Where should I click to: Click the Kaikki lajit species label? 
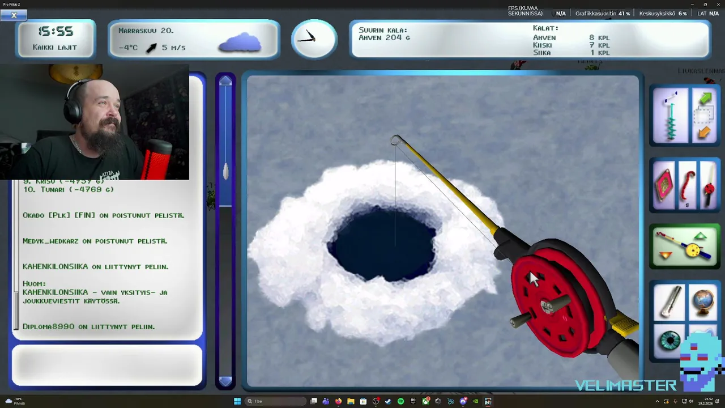click(54, 48)
